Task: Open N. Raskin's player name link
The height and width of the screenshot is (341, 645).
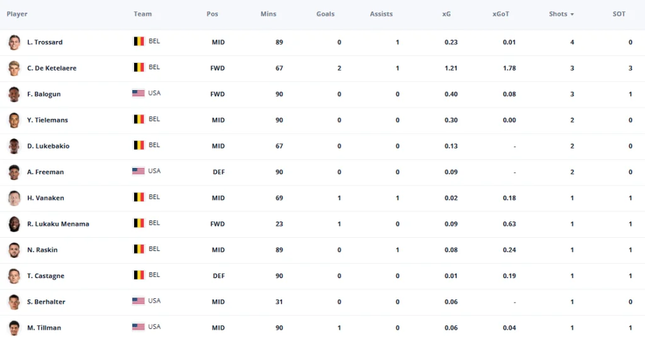Action: [42, 250]
